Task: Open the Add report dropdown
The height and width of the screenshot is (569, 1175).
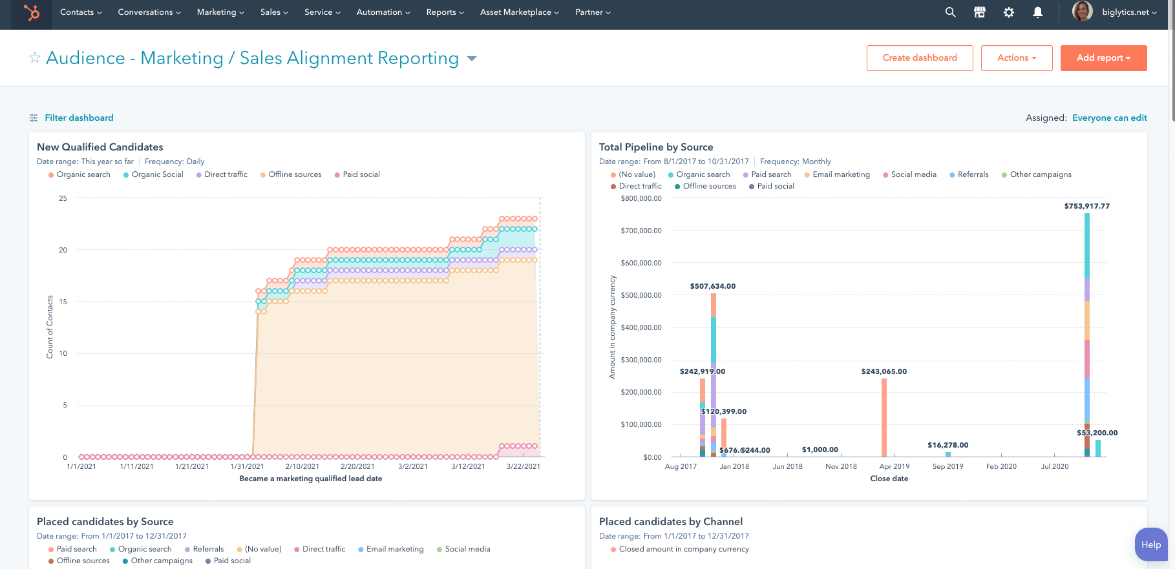Action: [1103, 58]
